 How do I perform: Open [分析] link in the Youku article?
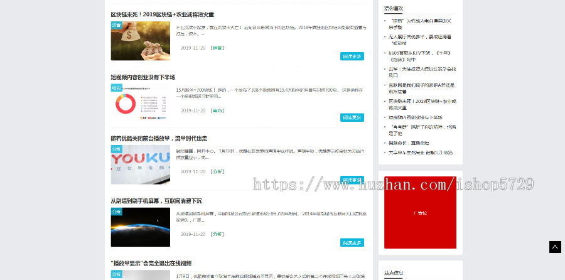point(217,171)
